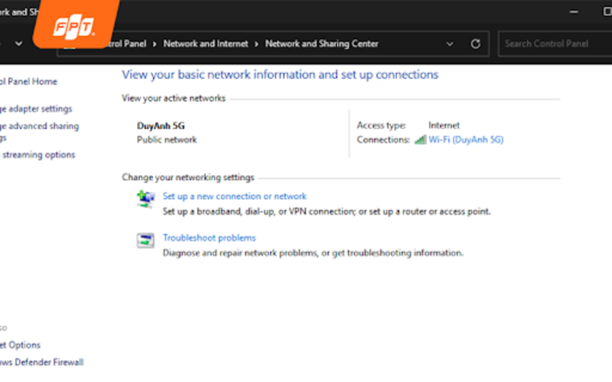Open Media streaming options link

pos(37,155)
